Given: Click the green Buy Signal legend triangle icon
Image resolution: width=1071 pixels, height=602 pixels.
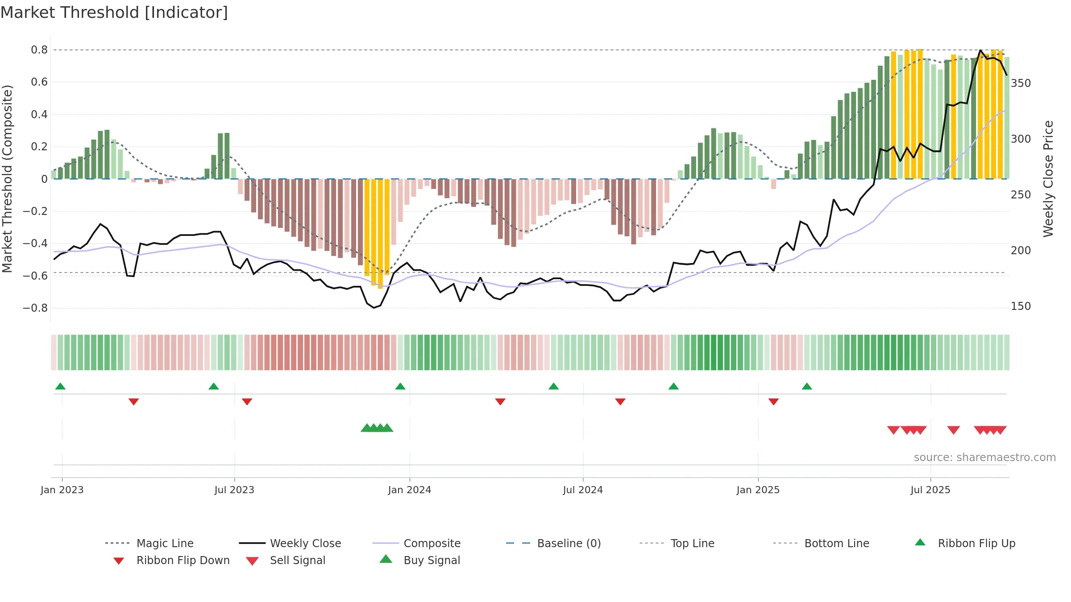Looking at the screenshot, I should tap(386, 559).
